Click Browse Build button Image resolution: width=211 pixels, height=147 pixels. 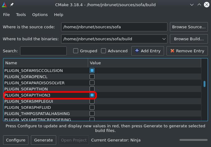pos(189,39)
